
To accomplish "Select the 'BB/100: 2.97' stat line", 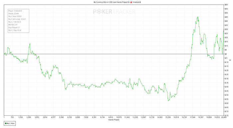I will pos(13,25).
